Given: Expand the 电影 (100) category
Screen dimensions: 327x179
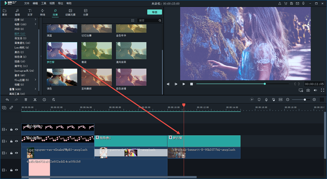Looking at the screenshot, I should pyautogui.click(x=36, y=24).
